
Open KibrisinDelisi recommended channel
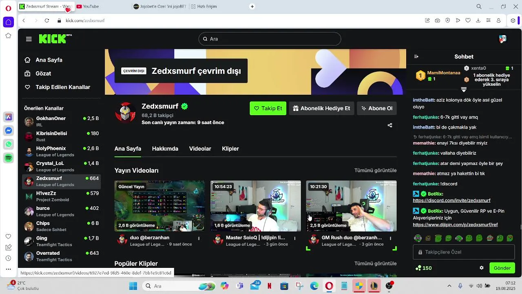(x=61, y=136)
